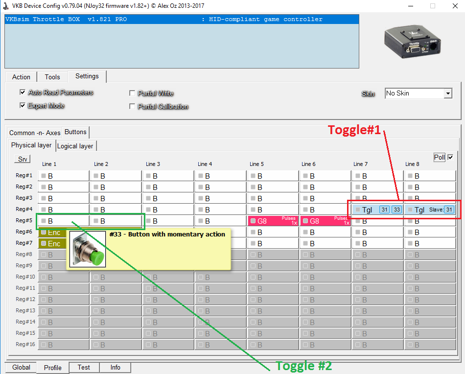465x374 pixels.
Task: Click B cell Reg#5 Line 3
Action: 168,221
